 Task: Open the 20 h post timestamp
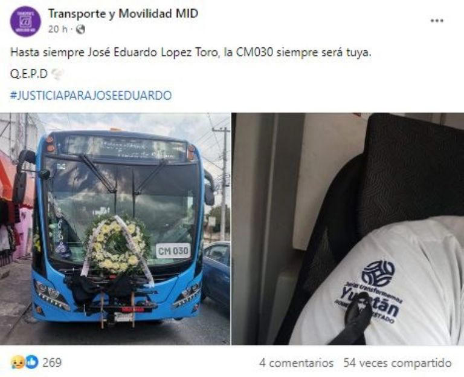tap(58, 29)
